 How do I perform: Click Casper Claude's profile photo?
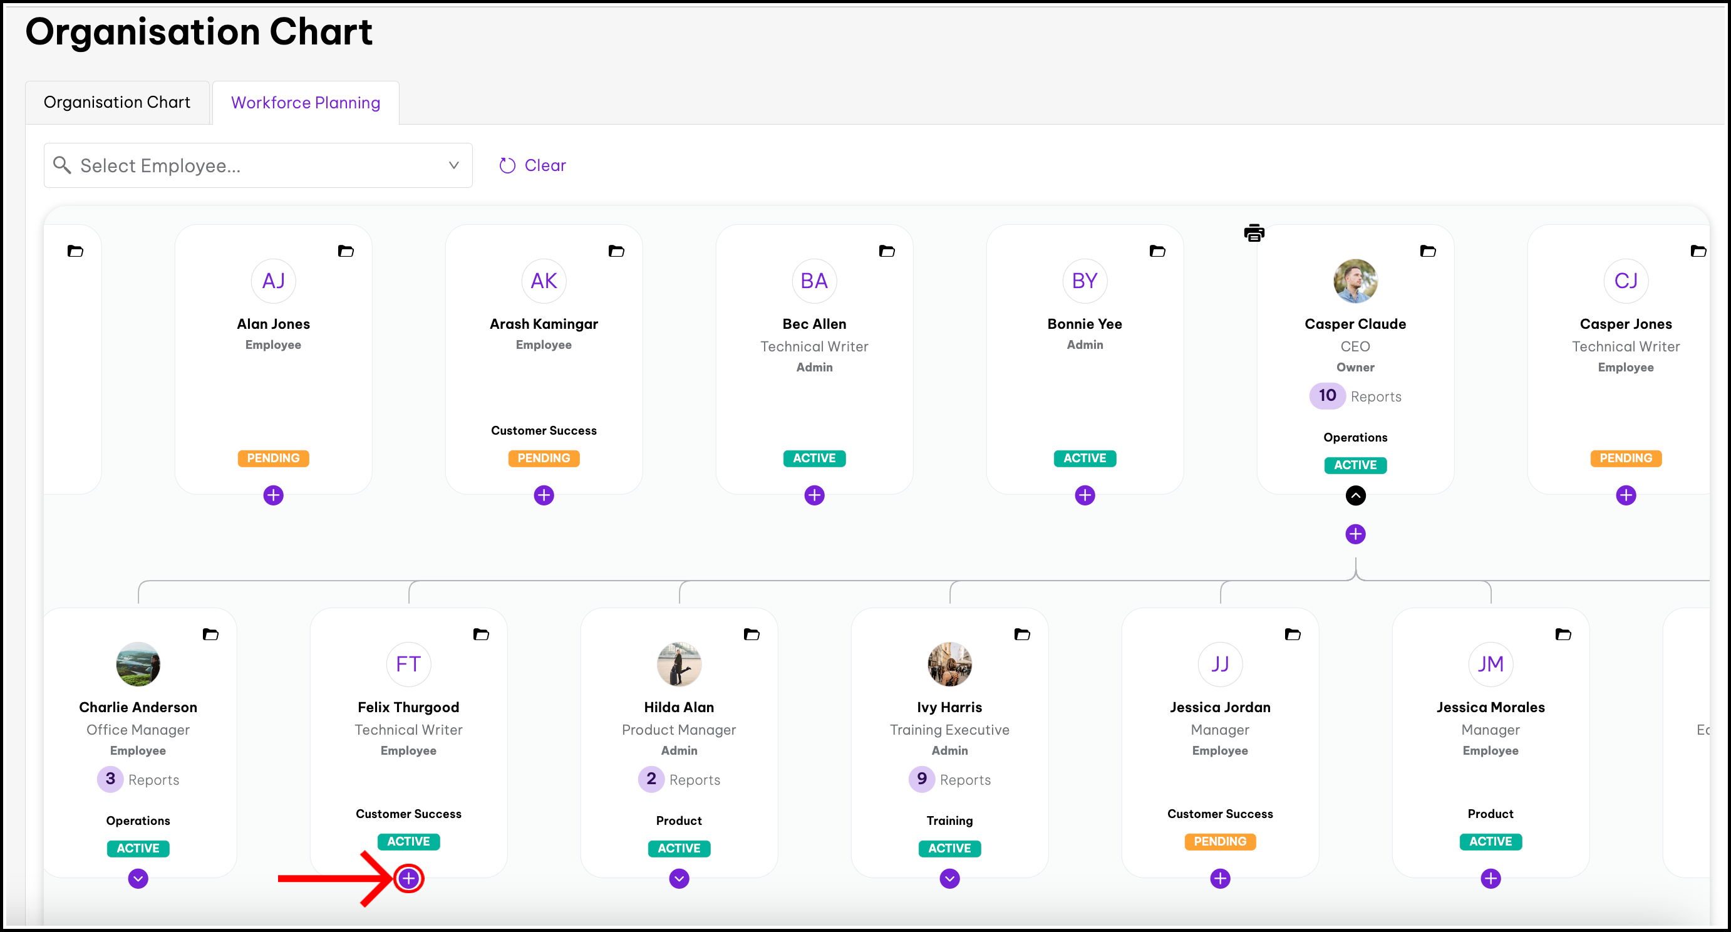click(x=1355, y=281)
